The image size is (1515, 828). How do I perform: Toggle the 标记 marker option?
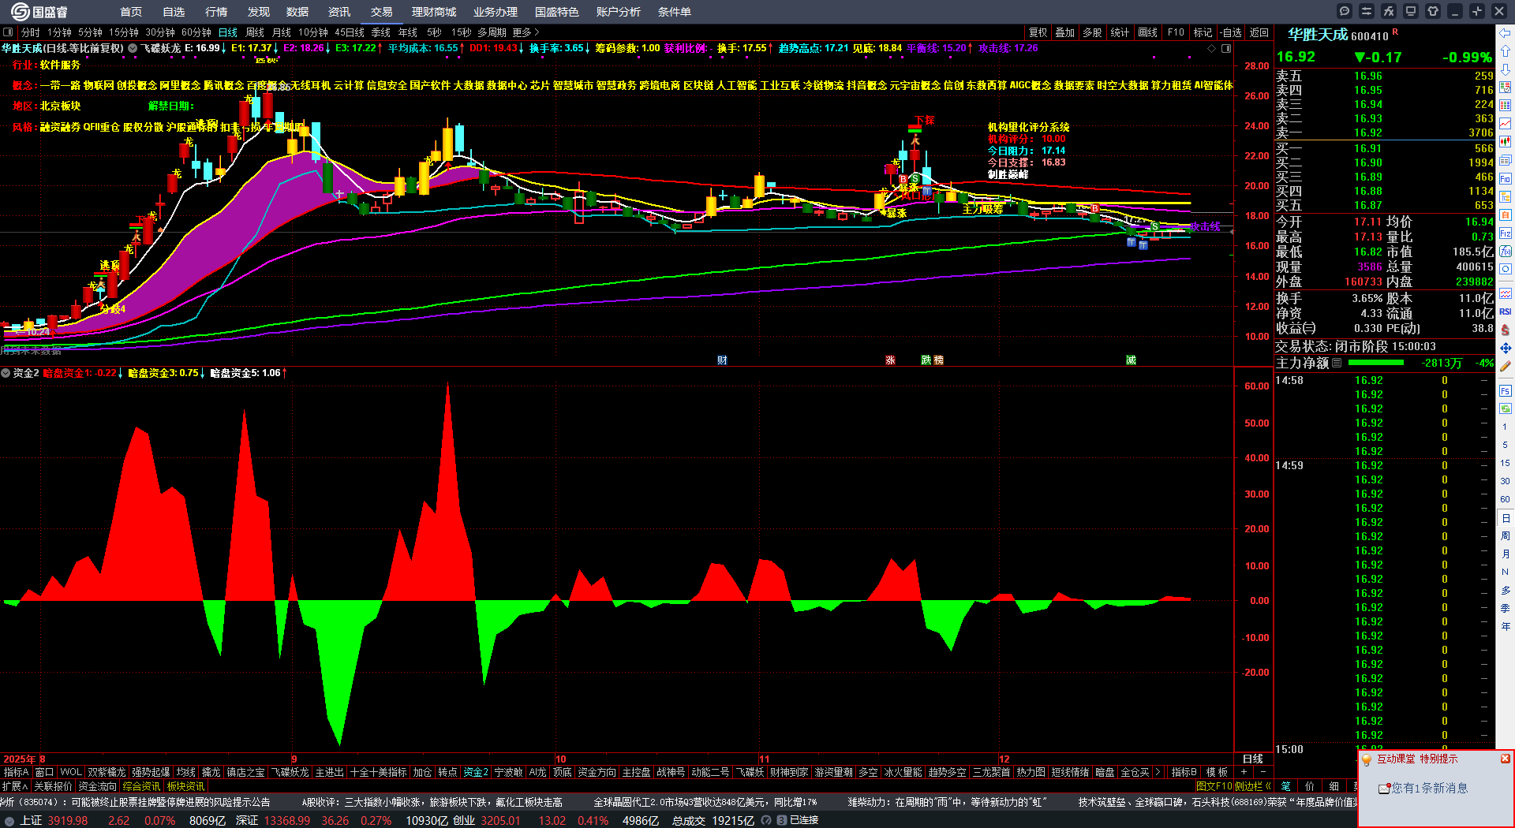tap(1203, 32)
